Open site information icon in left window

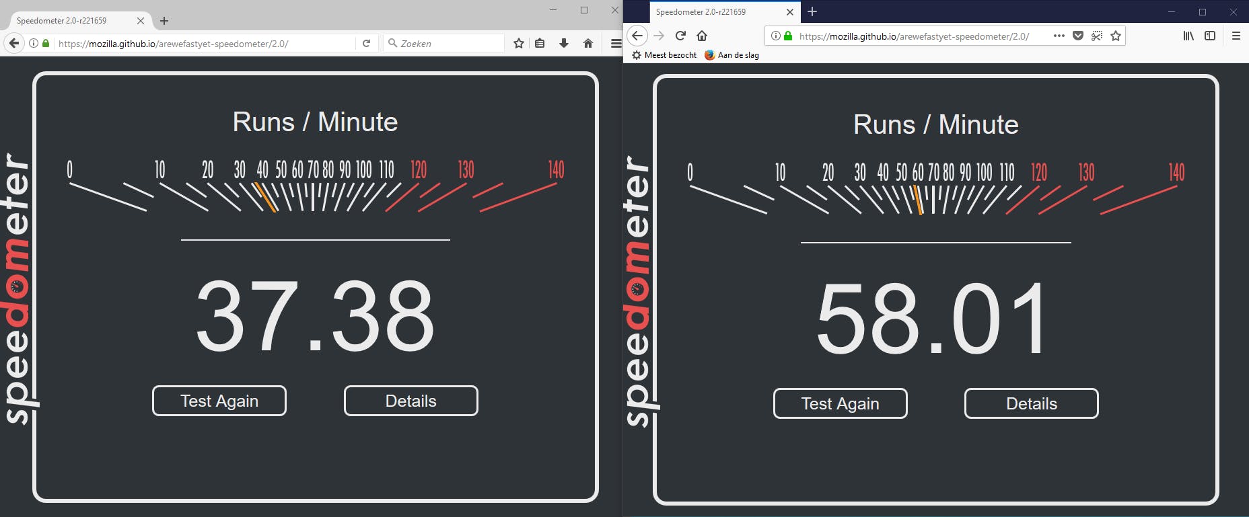33,44
